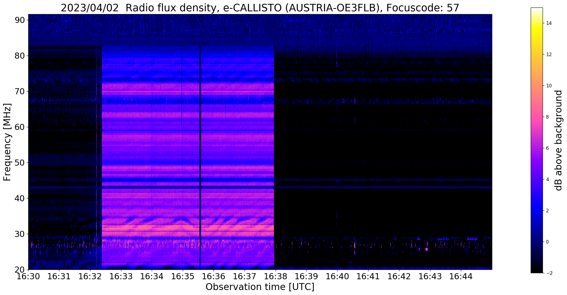Click the 50 MHz frequency tick label
Viewport: 567px width, 295px height.
pos(20,163)
